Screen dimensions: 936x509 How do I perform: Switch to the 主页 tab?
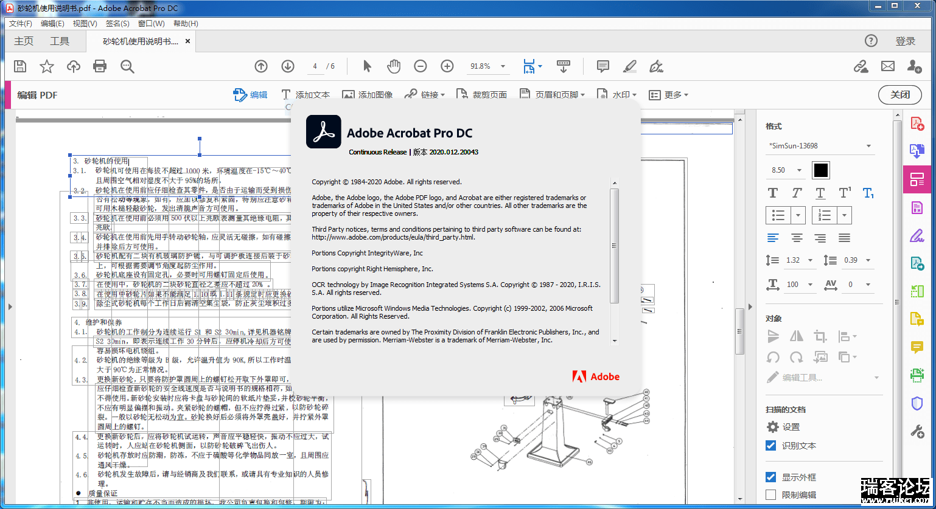24,41
